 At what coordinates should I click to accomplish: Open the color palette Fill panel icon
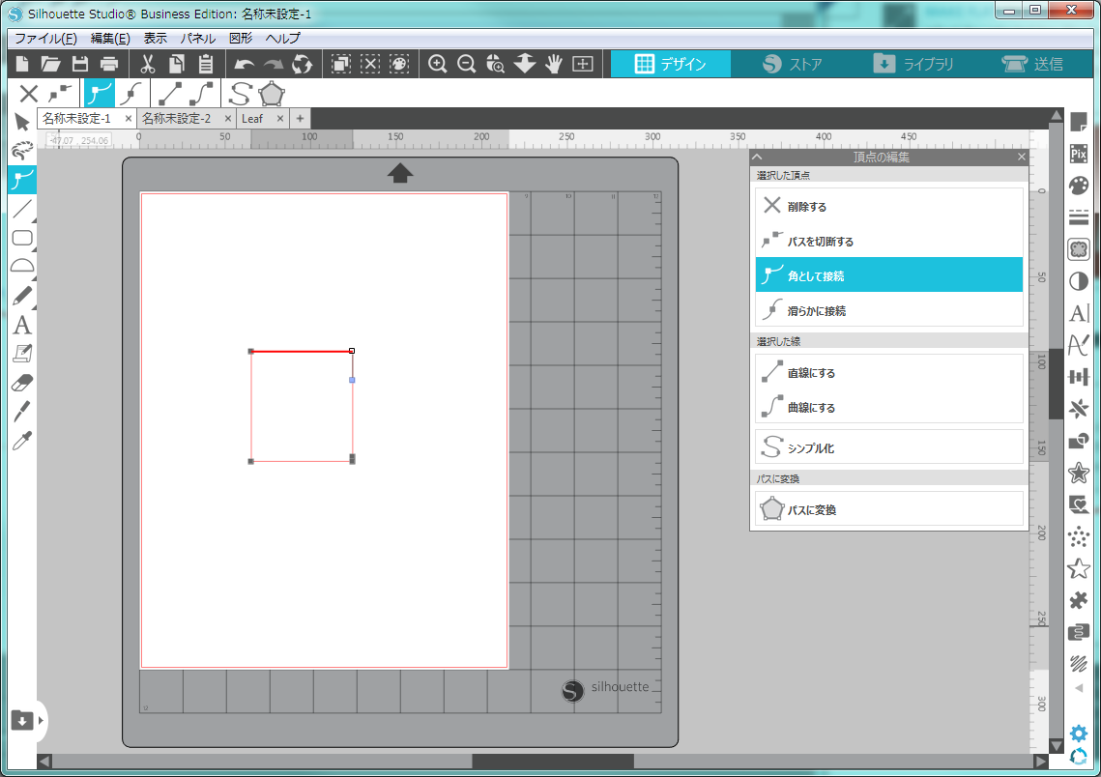(1079, 186)
